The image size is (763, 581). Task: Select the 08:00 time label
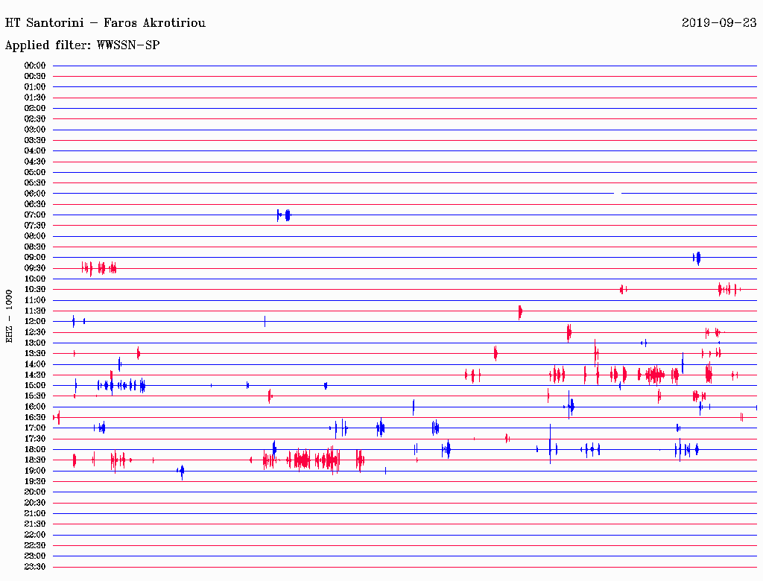coord(35,236)
